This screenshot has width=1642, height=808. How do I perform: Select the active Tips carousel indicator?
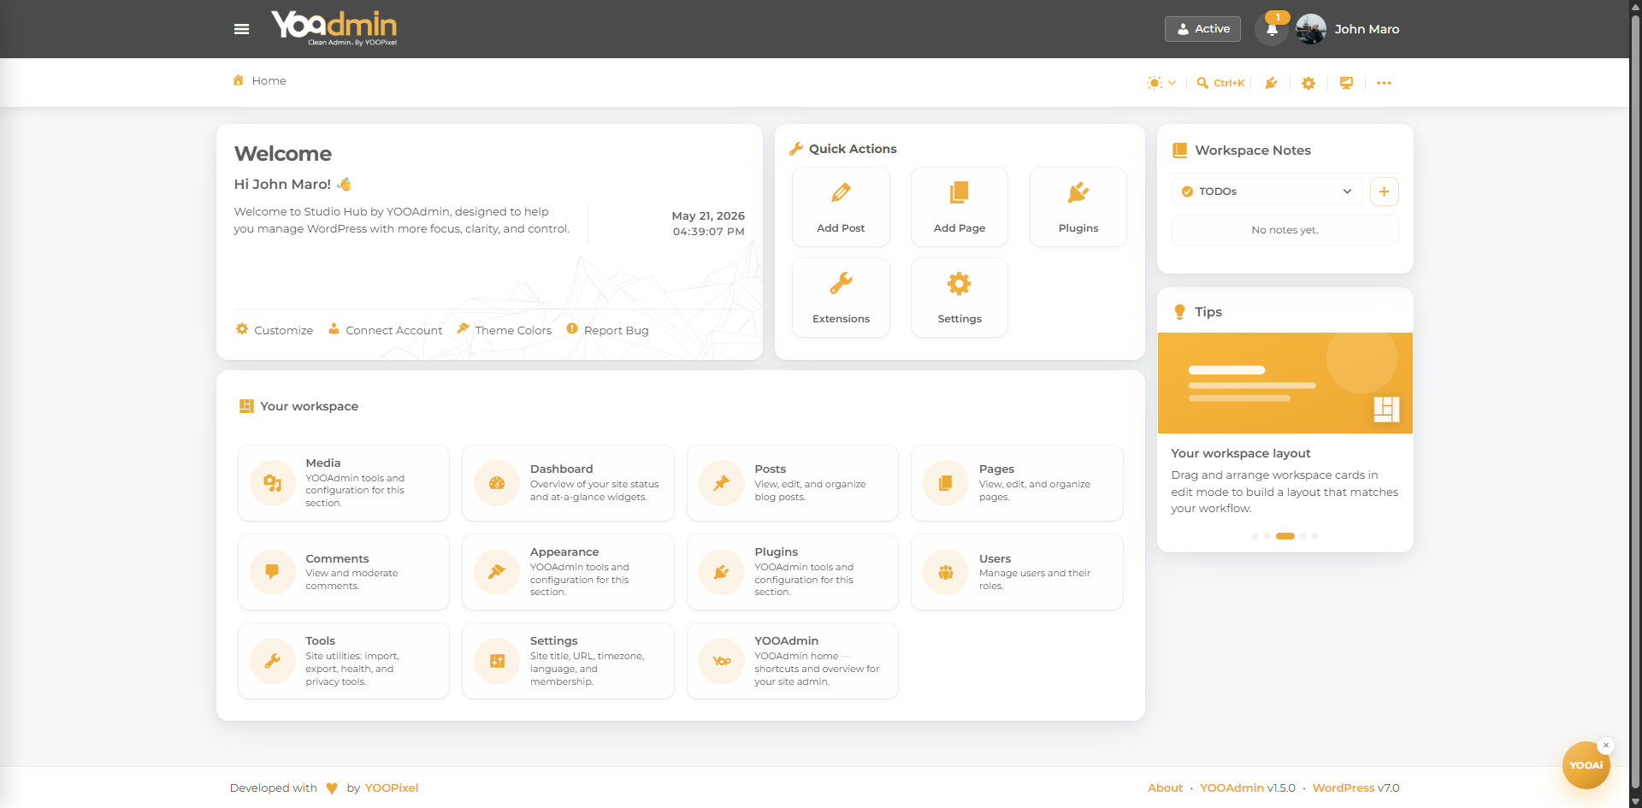[x=1285, y=536]
